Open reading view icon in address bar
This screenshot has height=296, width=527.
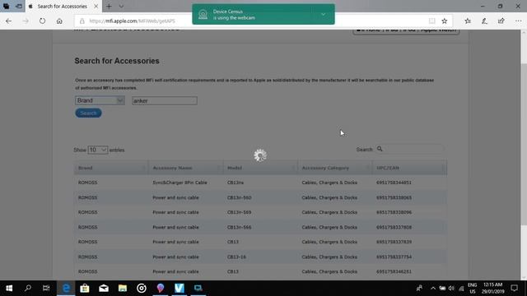[x=431, y=21]
